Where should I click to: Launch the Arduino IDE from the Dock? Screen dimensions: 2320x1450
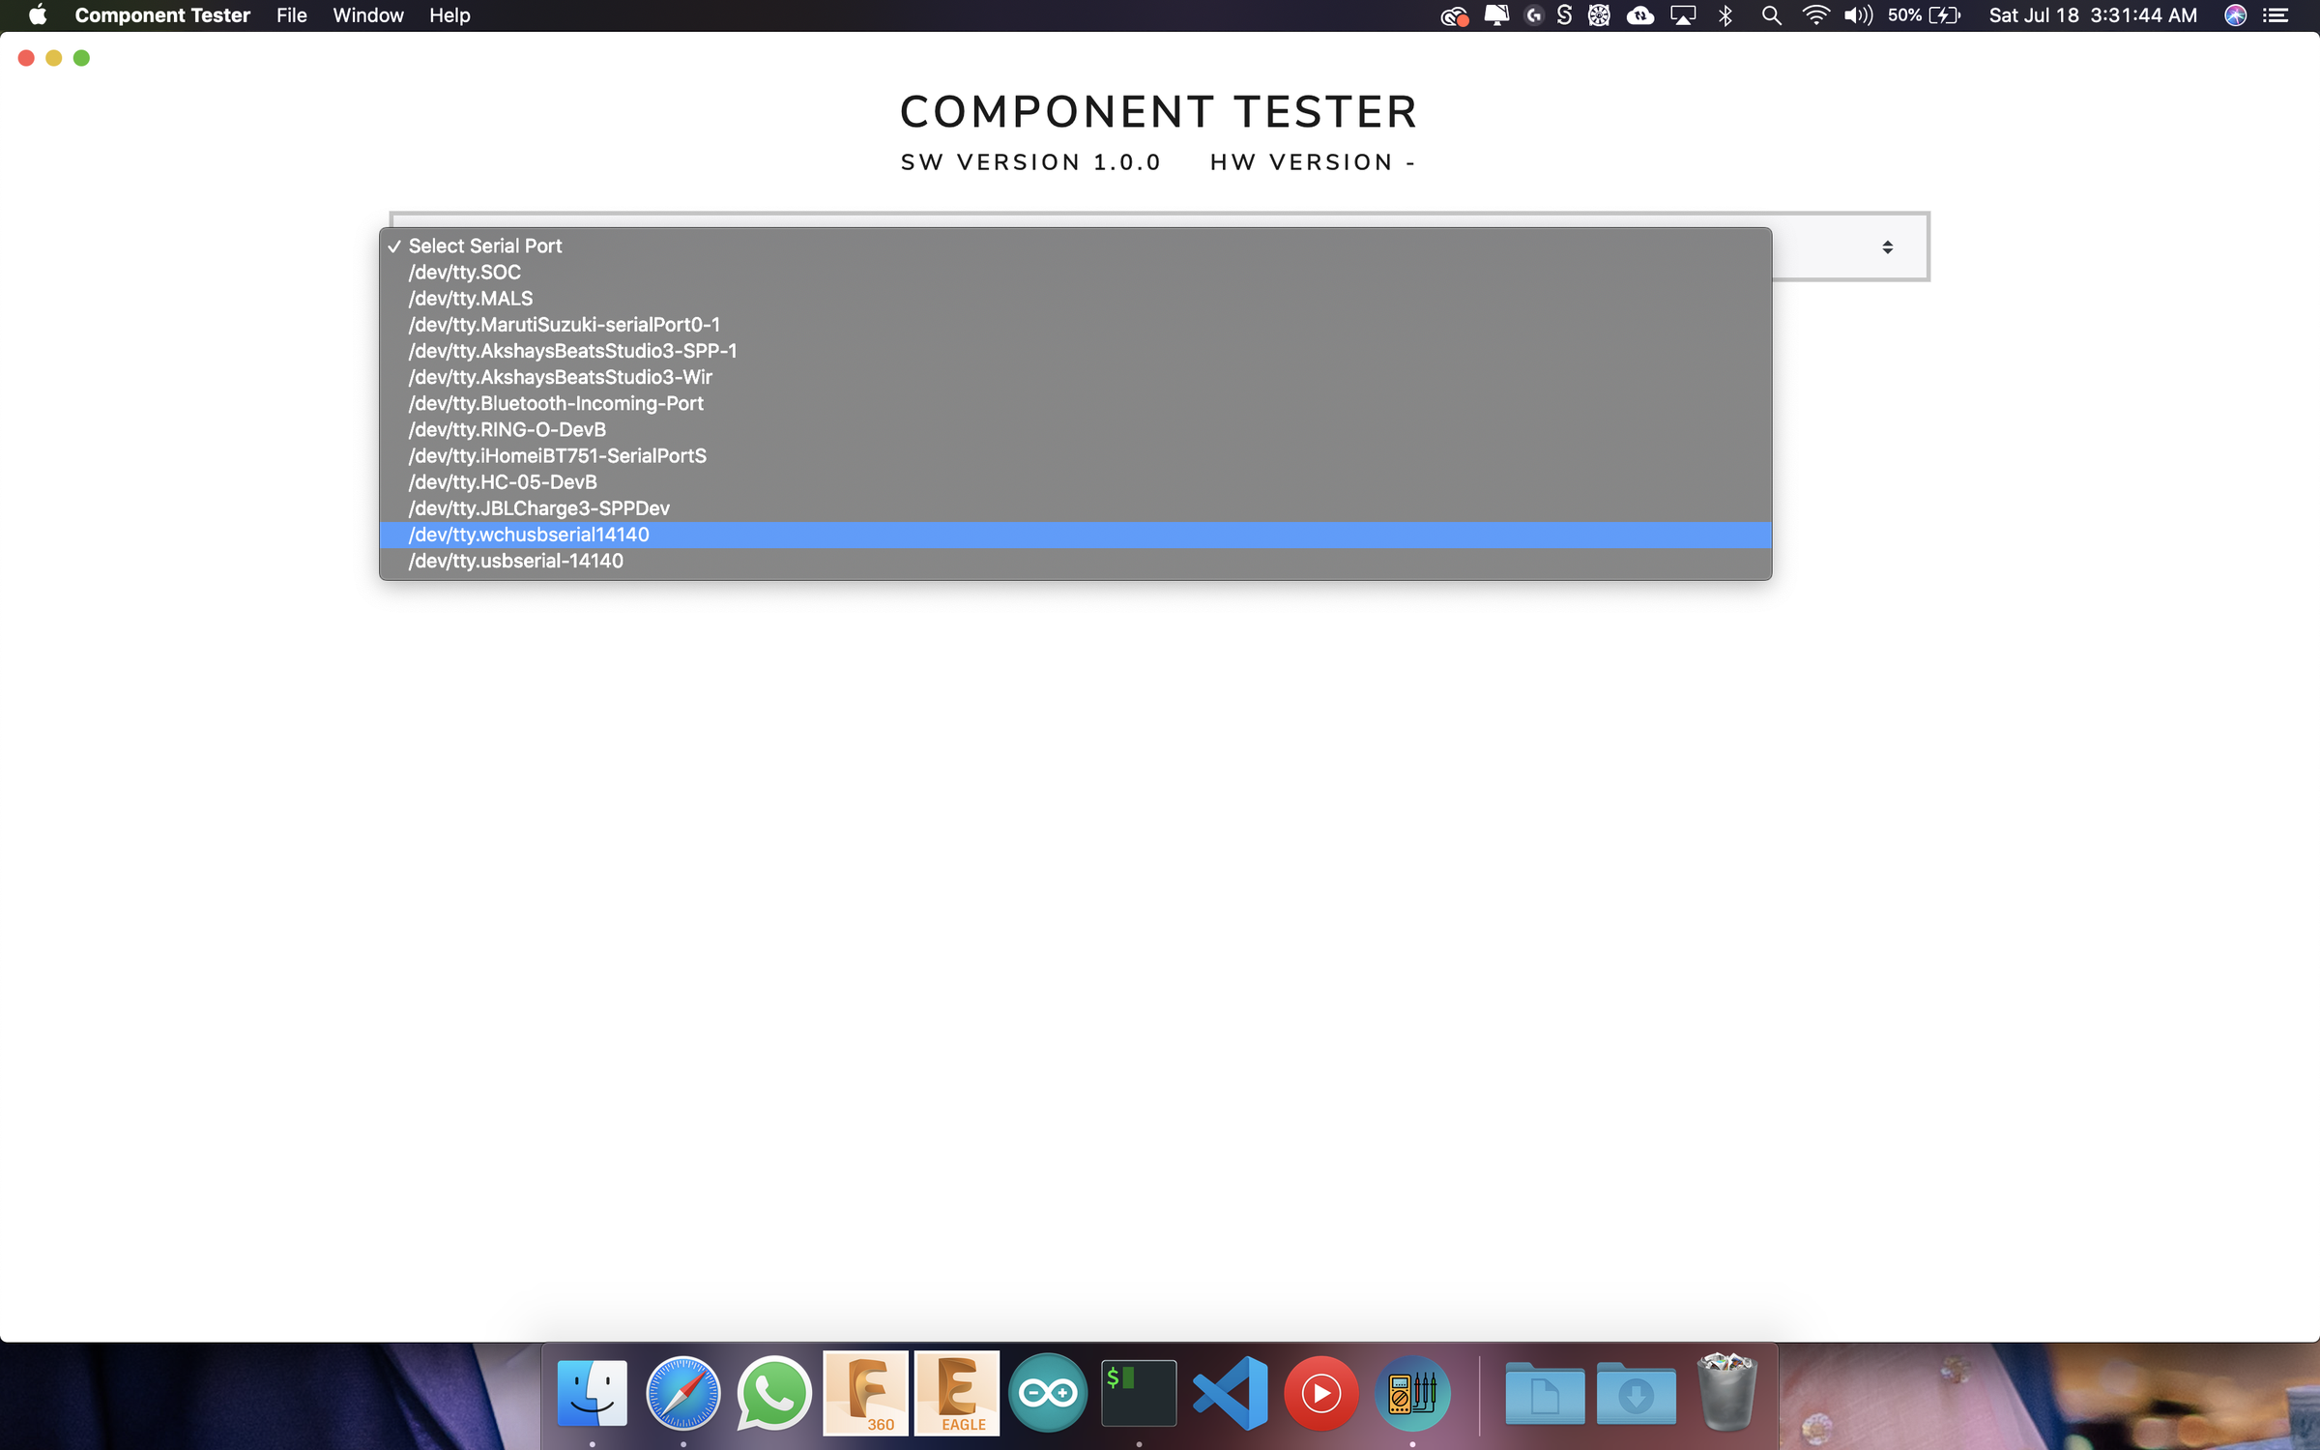pyautogui.click(x=1048, y=1392)
